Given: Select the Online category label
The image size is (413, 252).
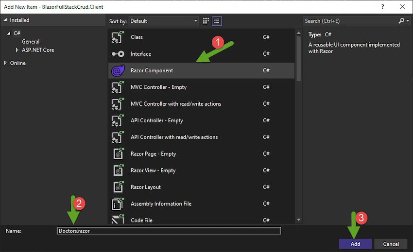Looking at the screenshot, I should (x=18, y=63).
